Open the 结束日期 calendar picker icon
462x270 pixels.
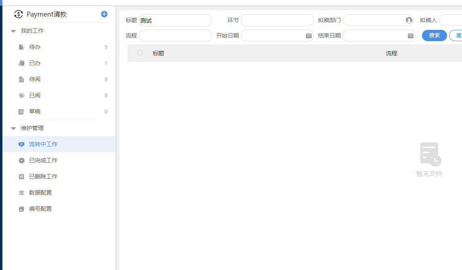410,36
